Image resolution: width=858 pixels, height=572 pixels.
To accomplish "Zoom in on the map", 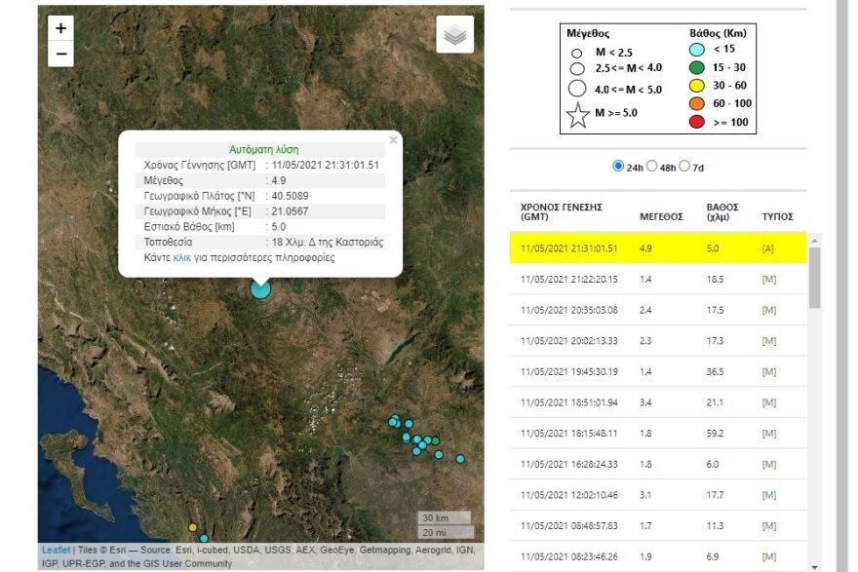I will [60, 29].
